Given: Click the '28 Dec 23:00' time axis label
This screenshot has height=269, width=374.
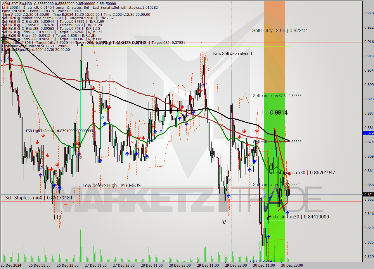Looking at the screenshot, I should click(180, 265).
